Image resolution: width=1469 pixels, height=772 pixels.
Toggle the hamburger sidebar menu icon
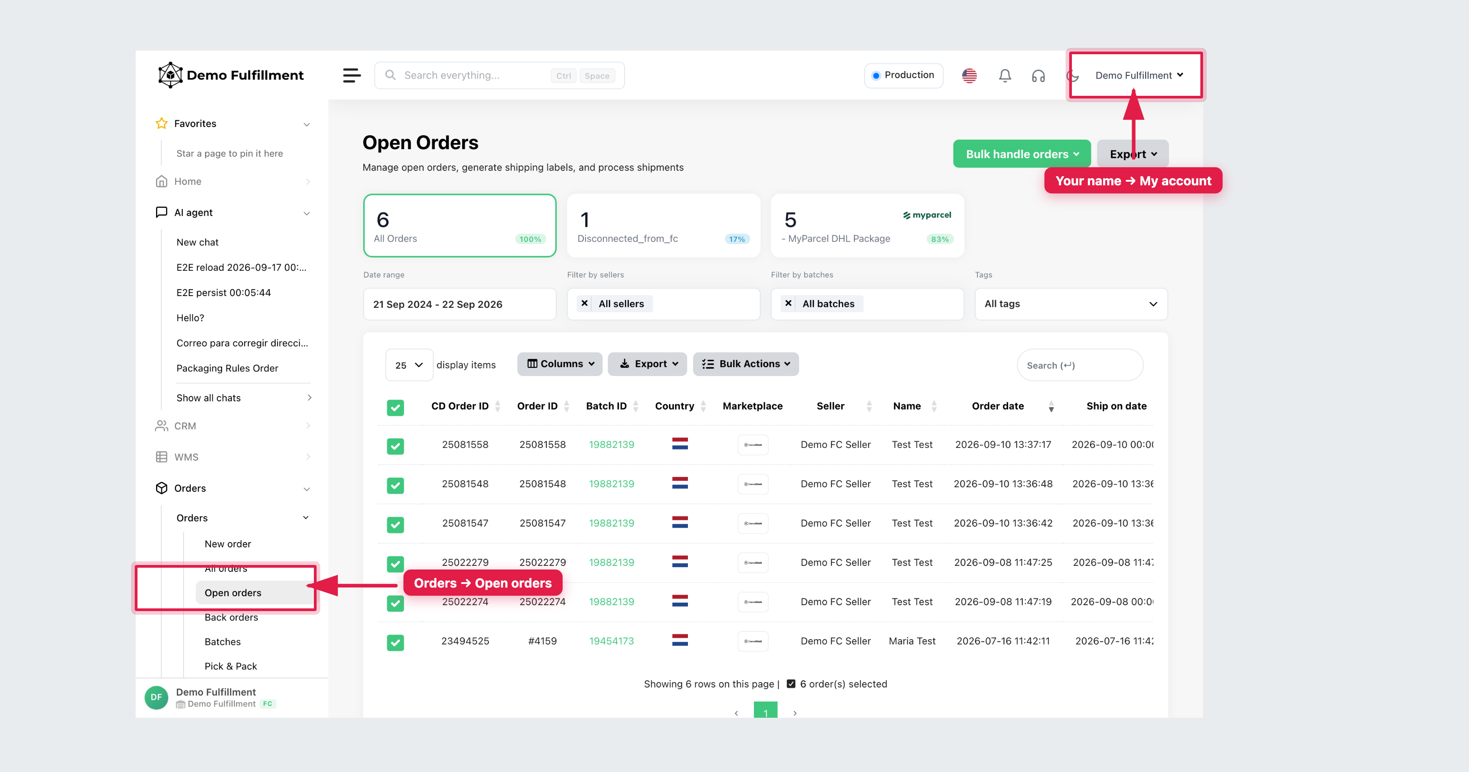(352, 75)
